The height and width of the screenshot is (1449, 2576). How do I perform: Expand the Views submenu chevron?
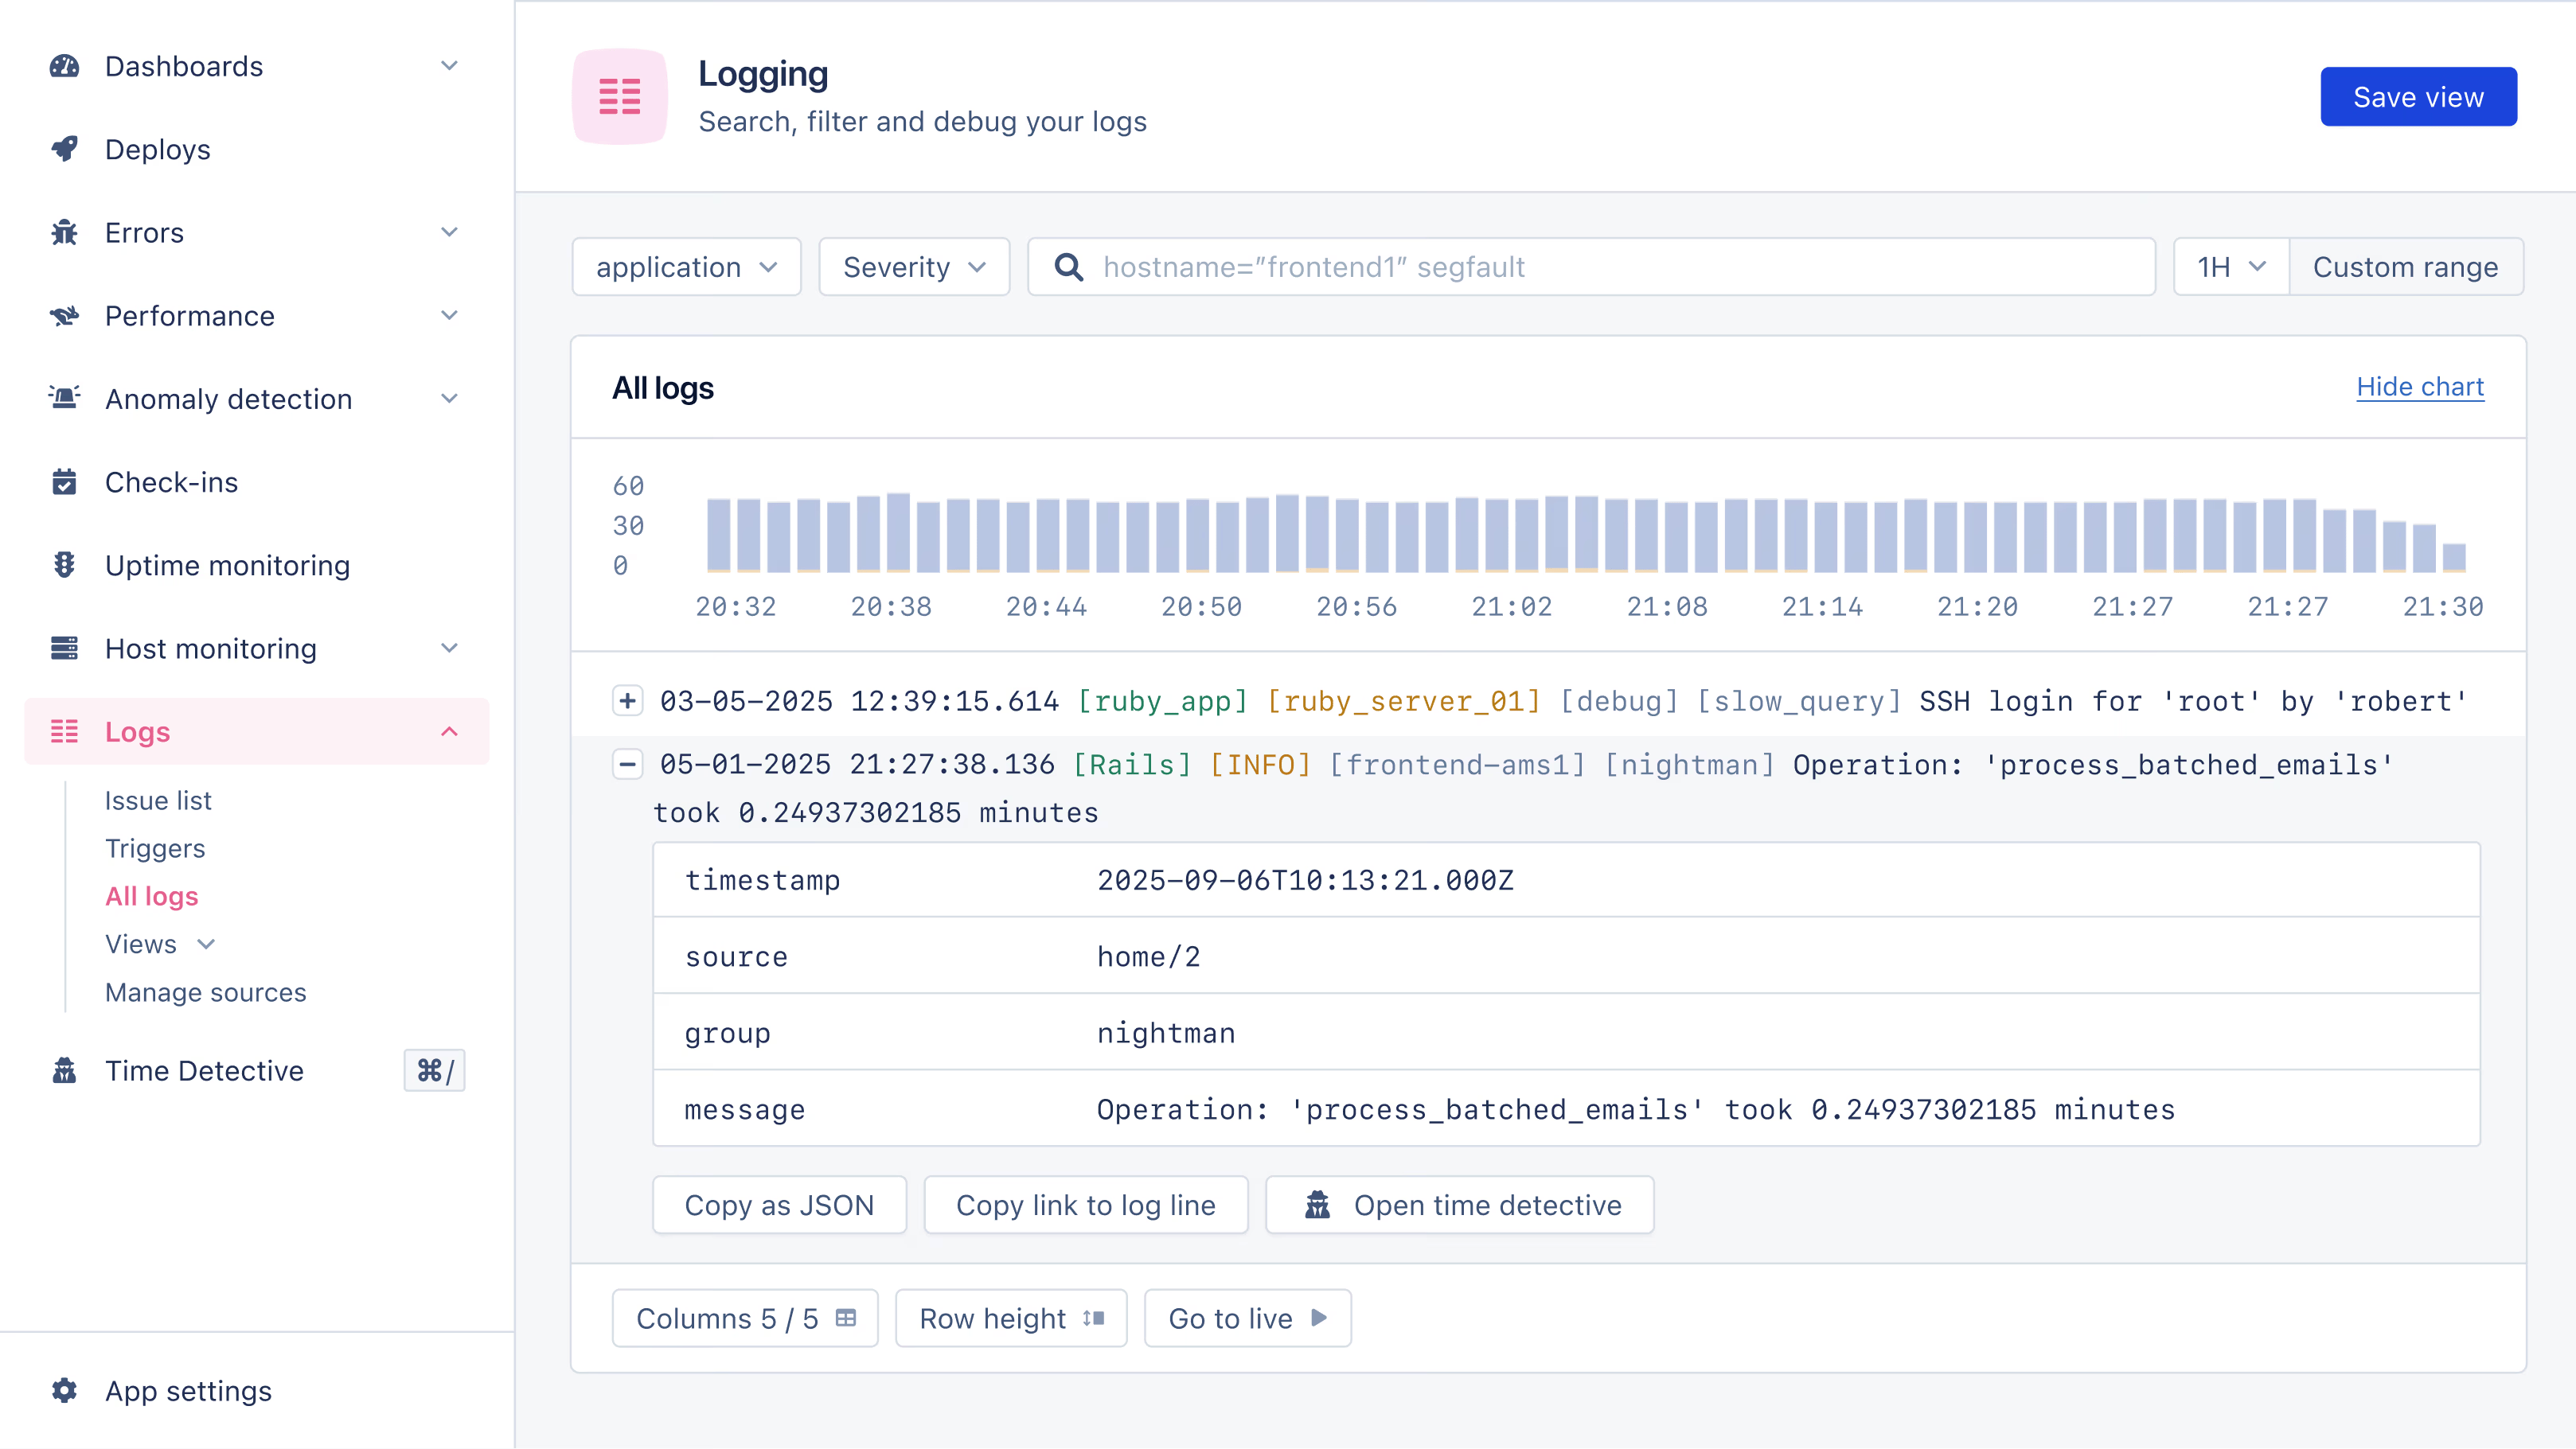click(206, 945)
